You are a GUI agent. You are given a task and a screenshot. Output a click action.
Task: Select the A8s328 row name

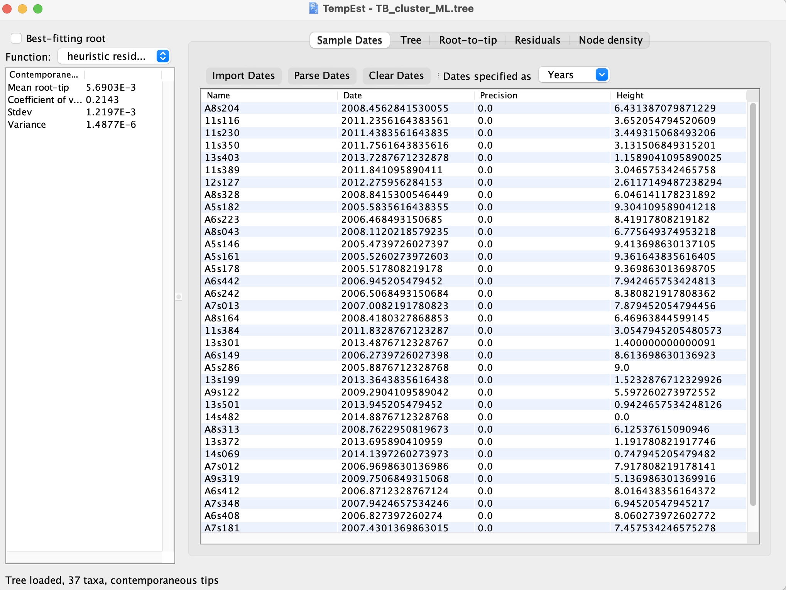coord(222,194)
